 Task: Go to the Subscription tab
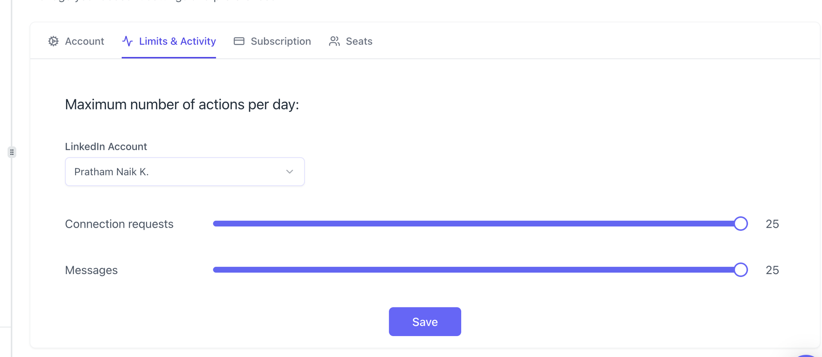[281, 41]
